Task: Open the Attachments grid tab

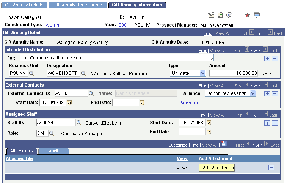Action: pos(22,151)
